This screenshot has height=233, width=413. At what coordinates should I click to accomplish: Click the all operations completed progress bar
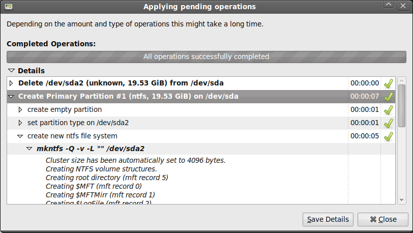point(206,56)
